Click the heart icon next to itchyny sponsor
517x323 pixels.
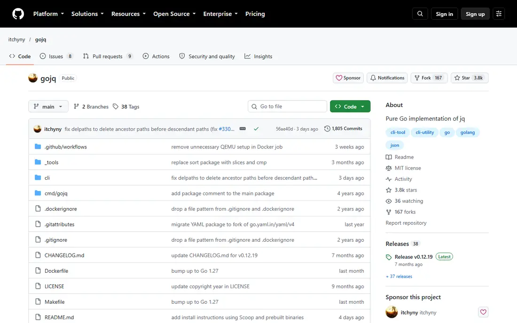(483, 312)
